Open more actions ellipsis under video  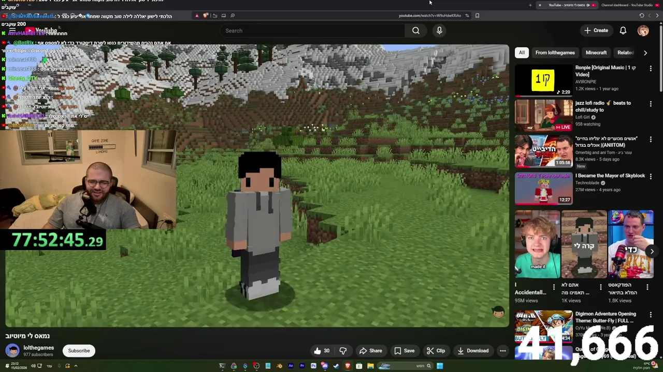click(502, 351)
